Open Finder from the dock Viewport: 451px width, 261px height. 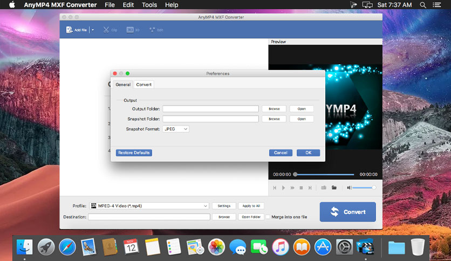pos(24,247)
